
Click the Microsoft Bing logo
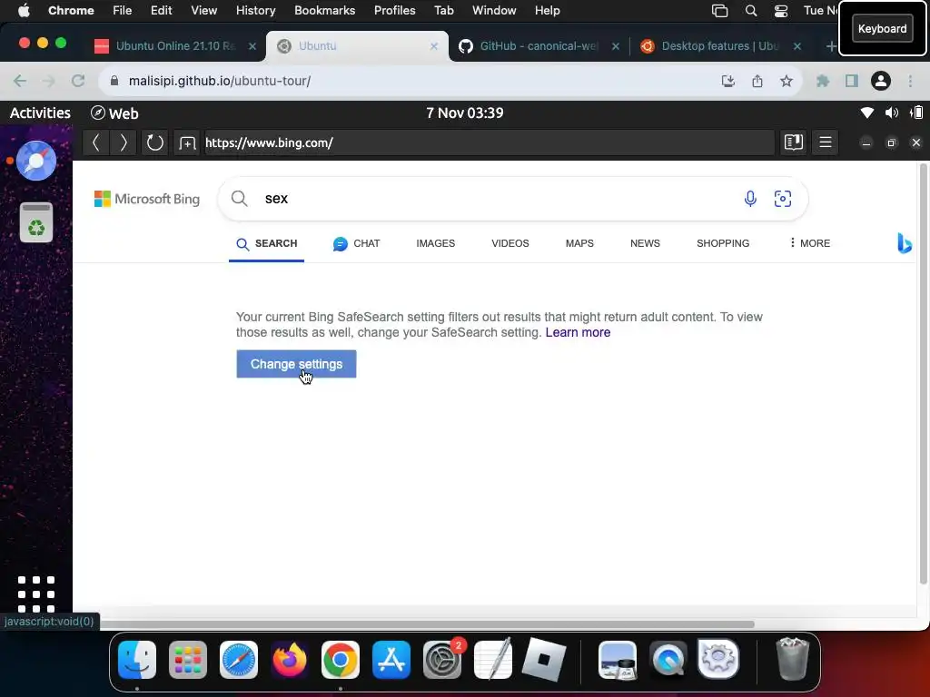pyautogui.click(x=147, y=199)
